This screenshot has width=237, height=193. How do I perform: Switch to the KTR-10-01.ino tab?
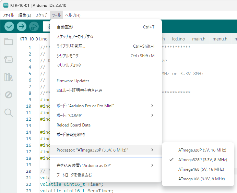click(33, 39)
